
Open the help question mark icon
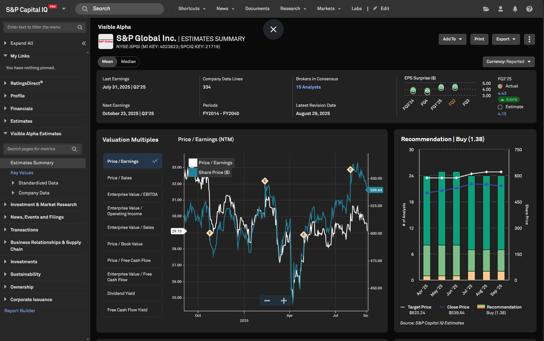[x=529, y=9]
